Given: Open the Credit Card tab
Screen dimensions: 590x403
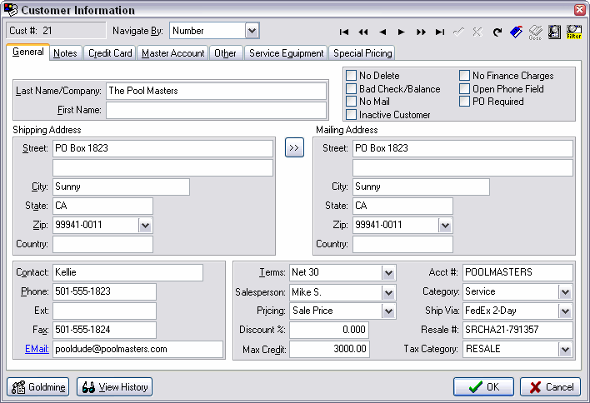Looking at the screenshot, I should pos(110,53).
